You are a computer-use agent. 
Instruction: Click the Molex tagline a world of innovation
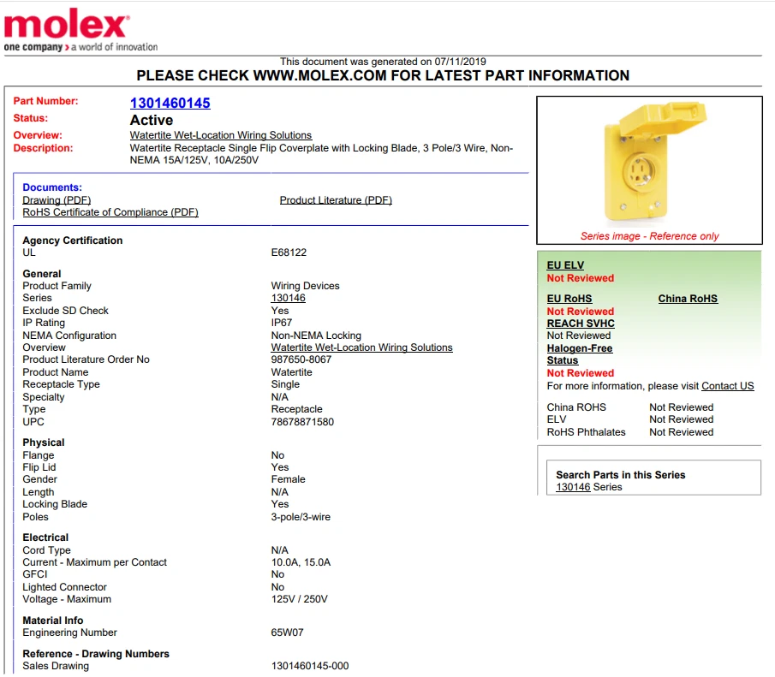[94, 47]
